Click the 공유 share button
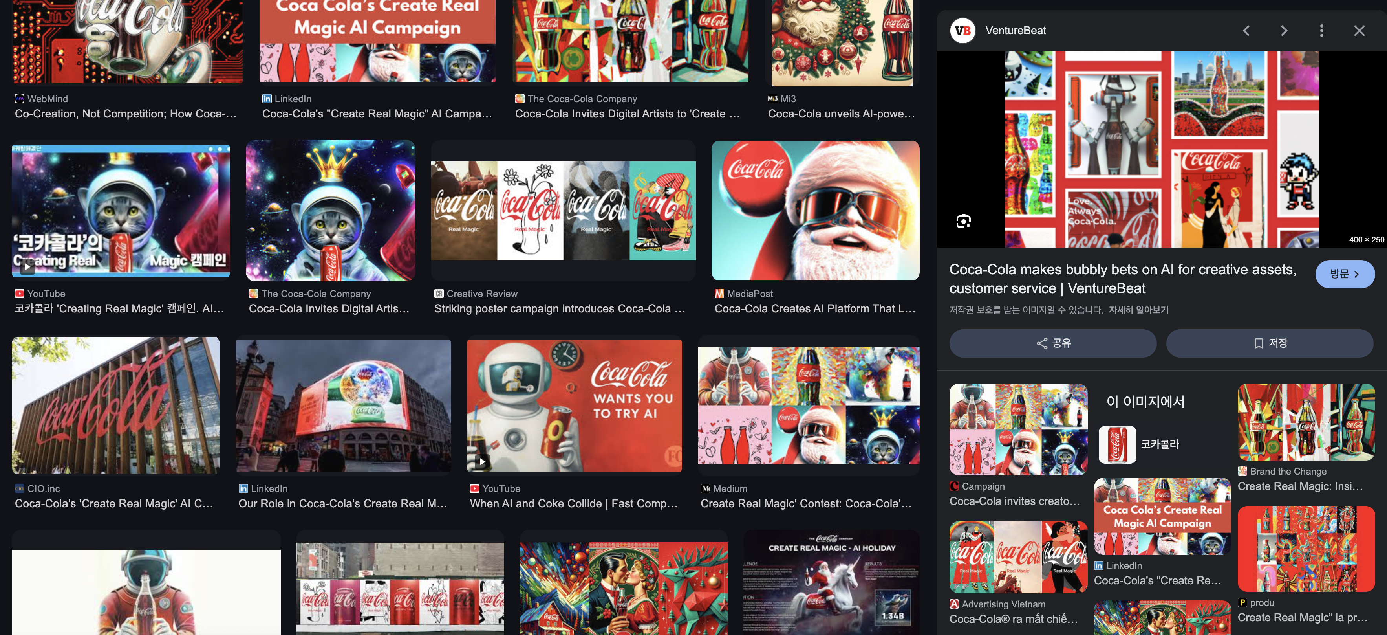1387x635 pixels. tap(1053, 343)
